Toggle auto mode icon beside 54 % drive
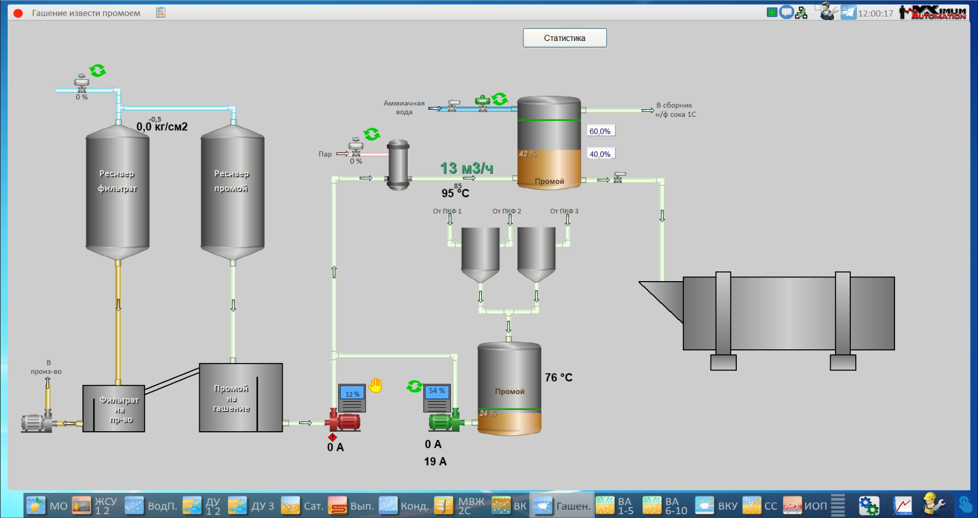The height and width of the screenshot is (518, 978). (414, 386)
